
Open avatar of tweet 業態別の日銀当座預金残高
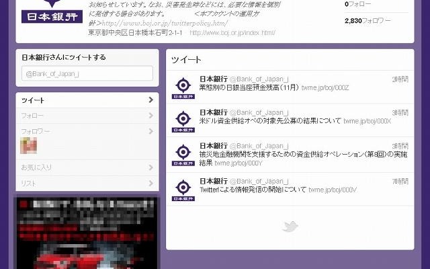pos(183,88)
